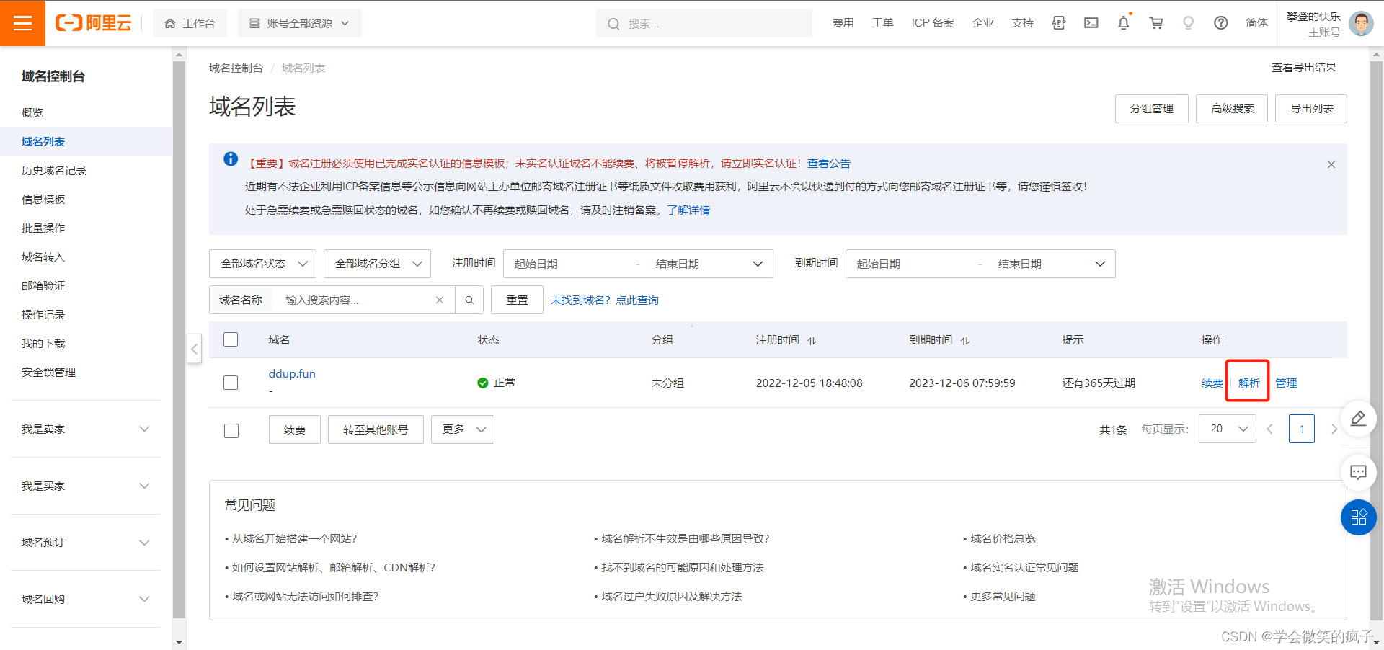Open 账号全部资源 dropdown
Viewport: 1384px width, 650px height.
tap(300, 23)
